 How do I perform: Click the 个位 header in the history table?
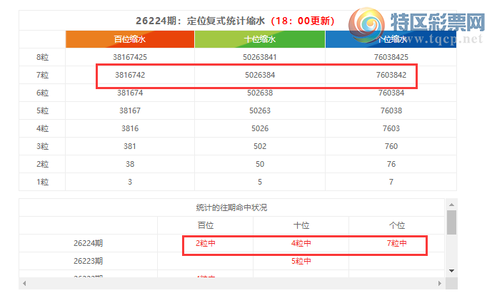pyautogui.click(x=397, y=225)
